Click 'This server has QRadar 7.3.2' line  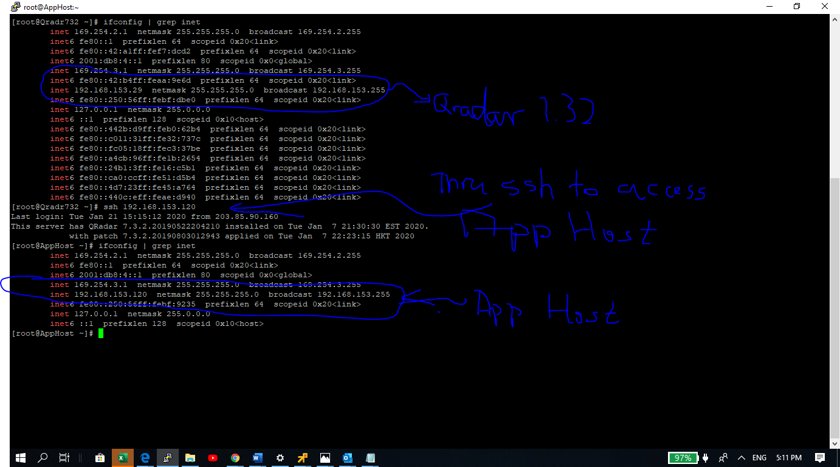point(220,226)
